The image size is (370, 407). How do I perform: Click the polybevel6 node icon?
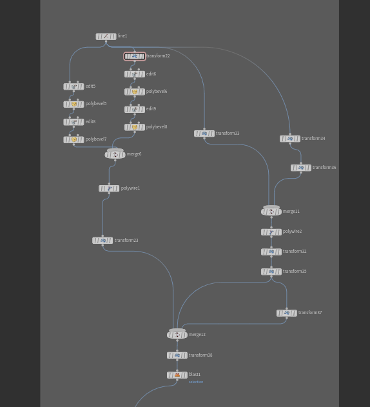pos(135,92)
